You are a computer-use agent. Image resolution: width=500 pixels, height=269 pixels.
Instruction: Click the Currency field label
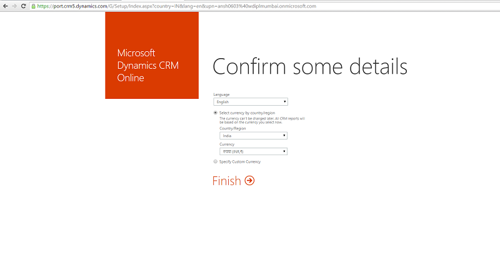tap(227, 145)
